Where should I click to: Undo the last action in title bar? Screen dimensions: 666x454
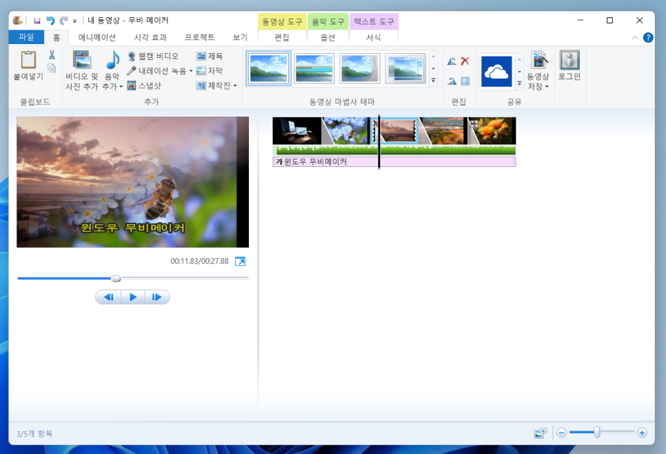click(x=50, y=21)
